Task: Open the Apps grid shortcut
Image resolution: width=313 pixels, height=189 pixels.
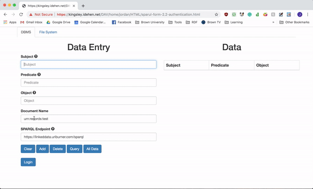Action: tap(10, 22)
